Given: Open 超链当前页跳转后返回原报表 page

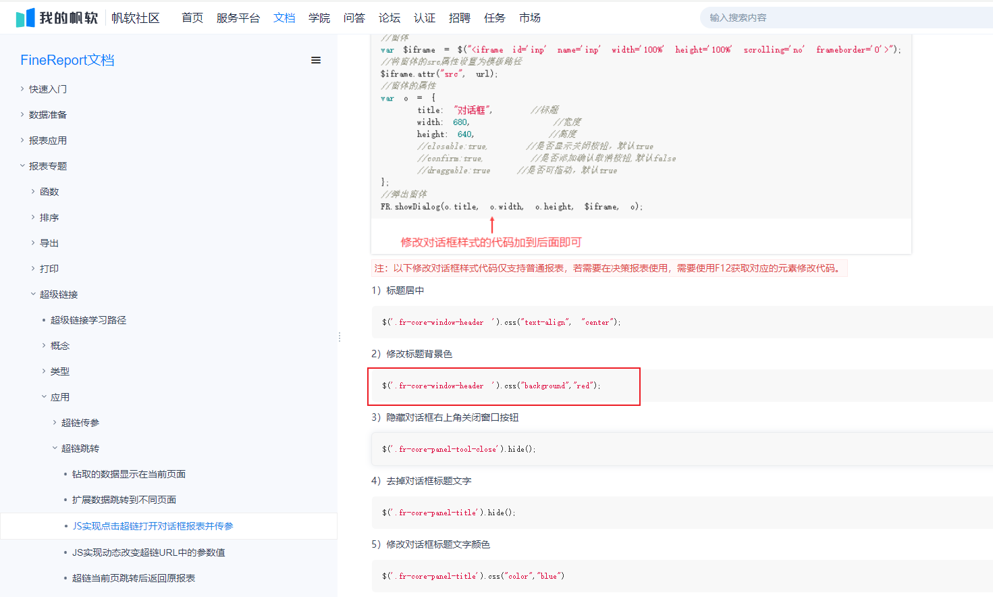Looking at the screenshot, I should tap(134, 578).
